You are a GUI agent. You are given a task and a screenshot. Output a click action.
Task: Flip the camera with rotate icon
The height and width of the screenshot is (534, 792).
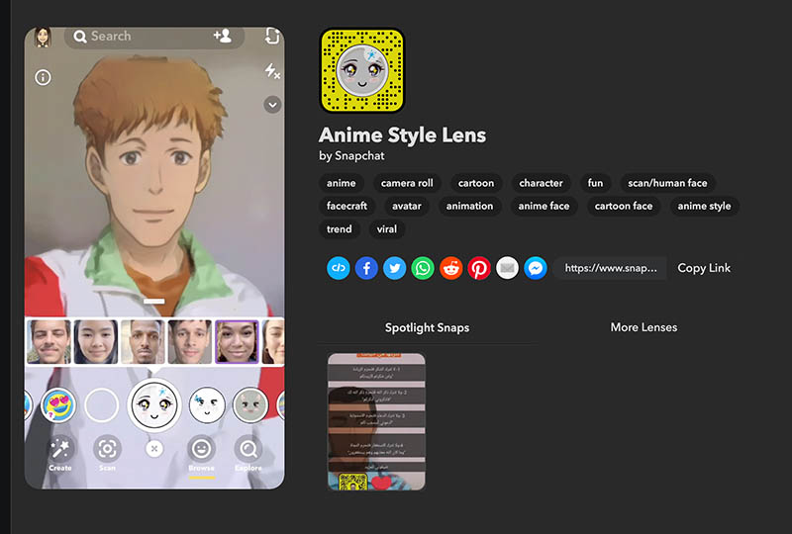pyautogui.click(x=272, y=37)
